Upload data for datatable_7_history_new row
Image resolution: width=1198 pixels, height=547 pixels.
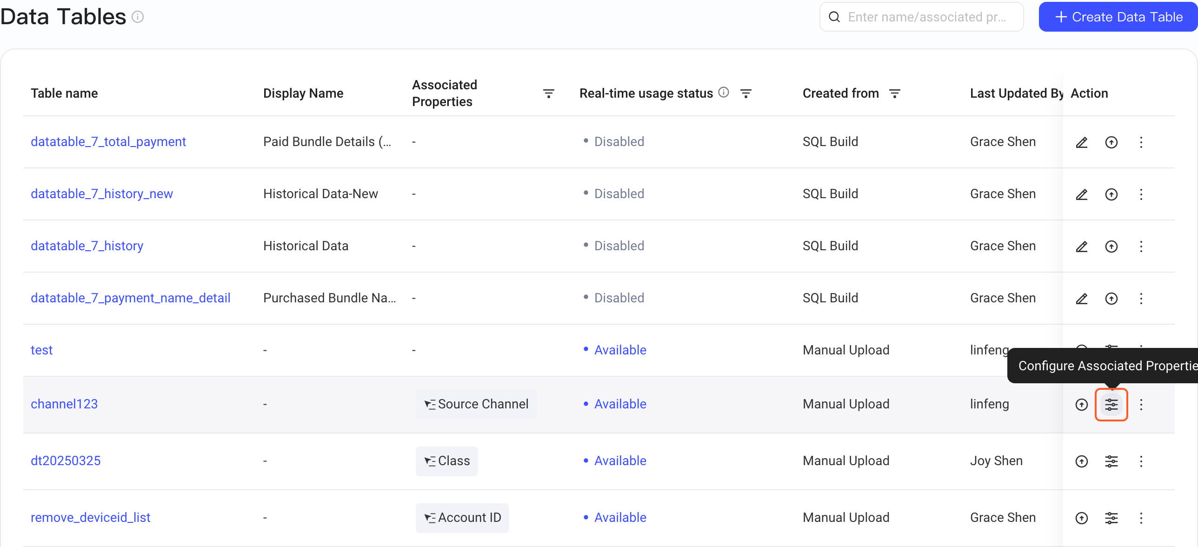(x=1111, y=194)
